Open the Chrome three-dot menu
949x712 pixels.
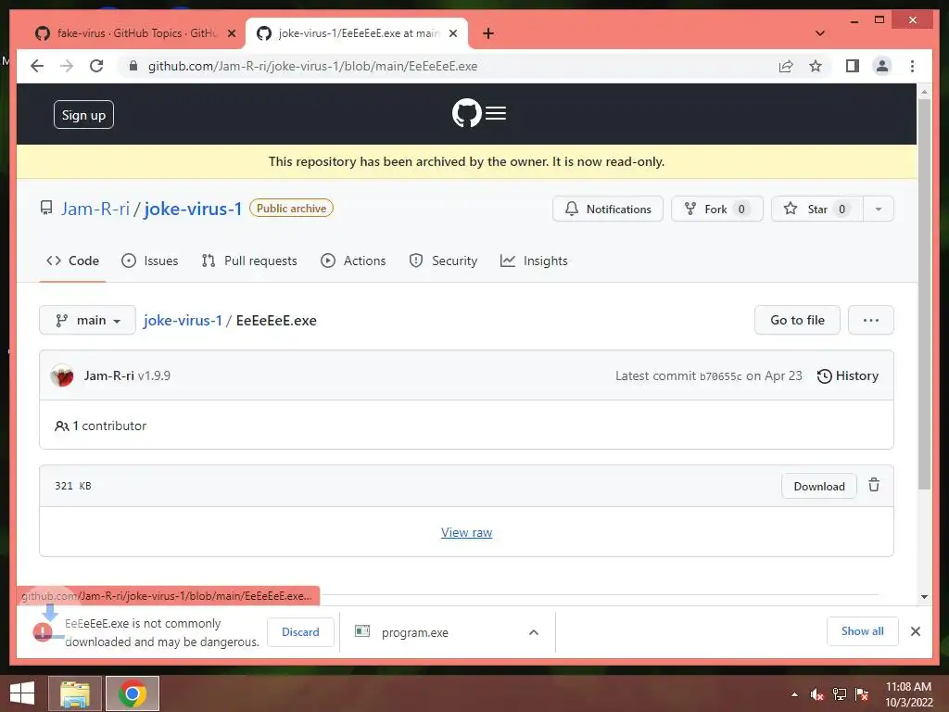tap(912, 66)
